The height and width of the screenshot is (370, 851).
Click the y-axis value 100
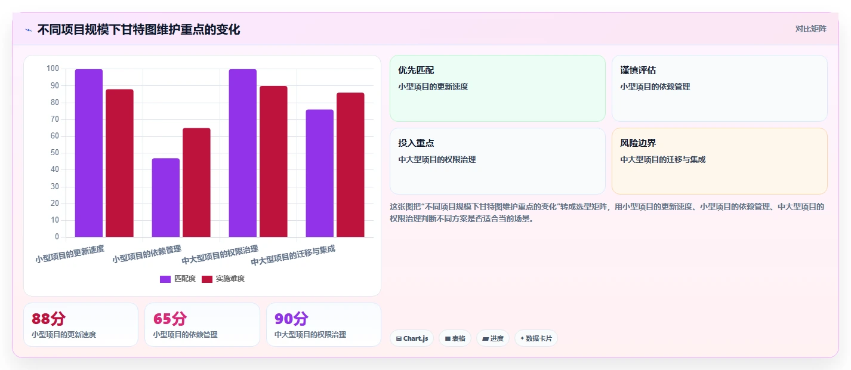[x=53, y=69]
